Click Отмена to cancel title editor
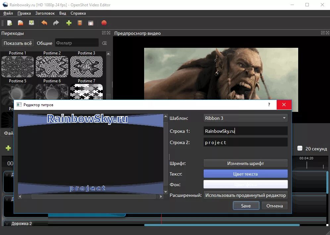Image resolution: width=330 pixels, height=235 pixels. point(274,206)
